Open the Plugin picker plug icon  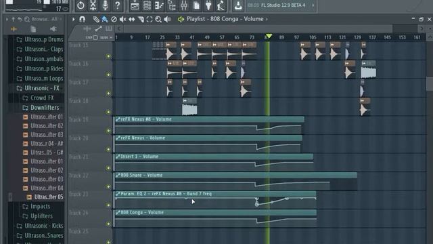(x=208, y=5)
